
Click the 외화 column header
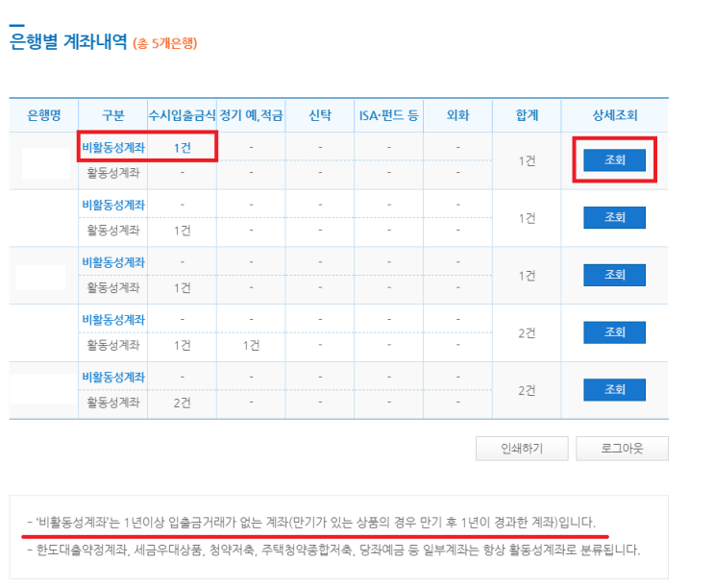458,115
